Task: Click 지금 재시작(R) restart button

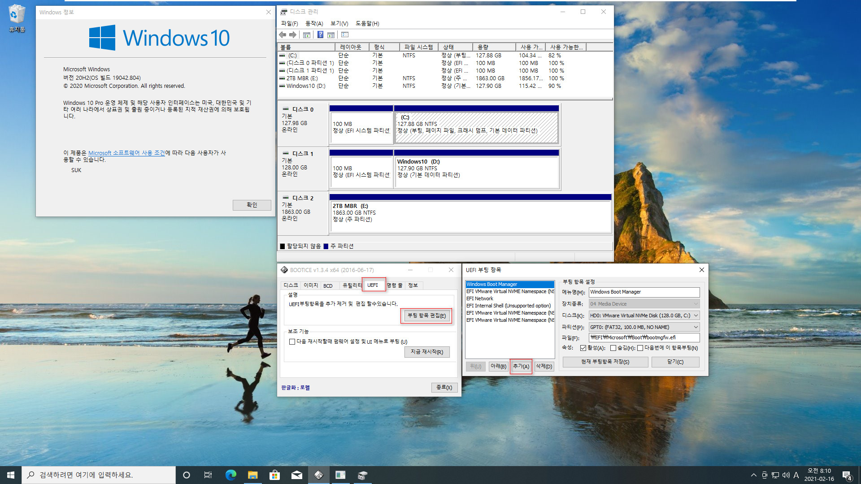Action: point(427,352)
